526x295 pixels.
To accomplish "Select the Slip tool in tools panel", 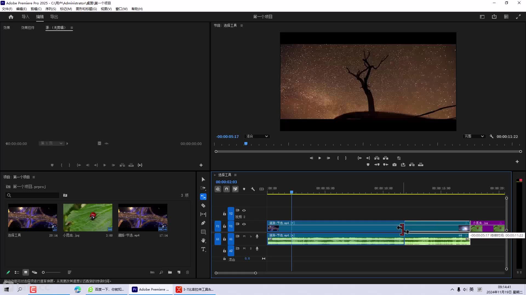I will click(203, 214).
